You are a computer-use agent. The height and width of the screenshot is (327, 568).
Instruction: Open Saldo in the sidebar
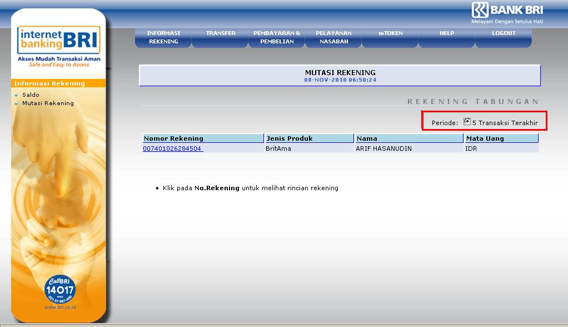[x=31, y=95]
